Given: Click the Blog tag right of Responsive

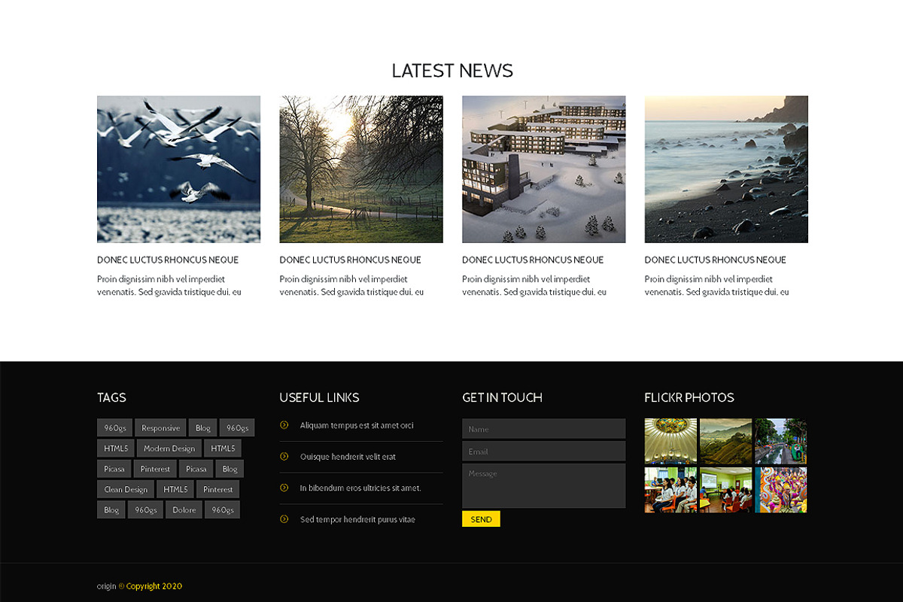Looking at the screenshot, I should point(203,428).
